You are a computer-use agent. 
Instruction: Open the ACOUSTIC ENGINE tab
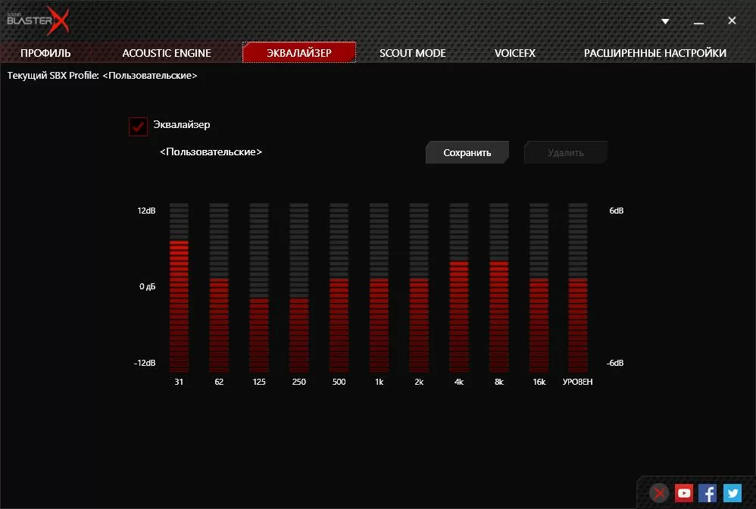[x=167, y=53]
